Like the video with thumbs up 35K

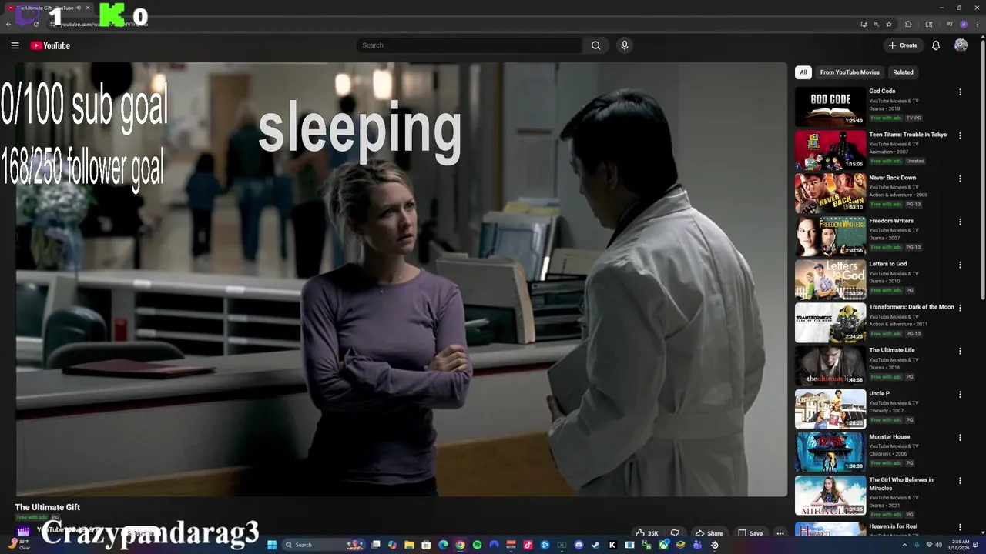647,533
